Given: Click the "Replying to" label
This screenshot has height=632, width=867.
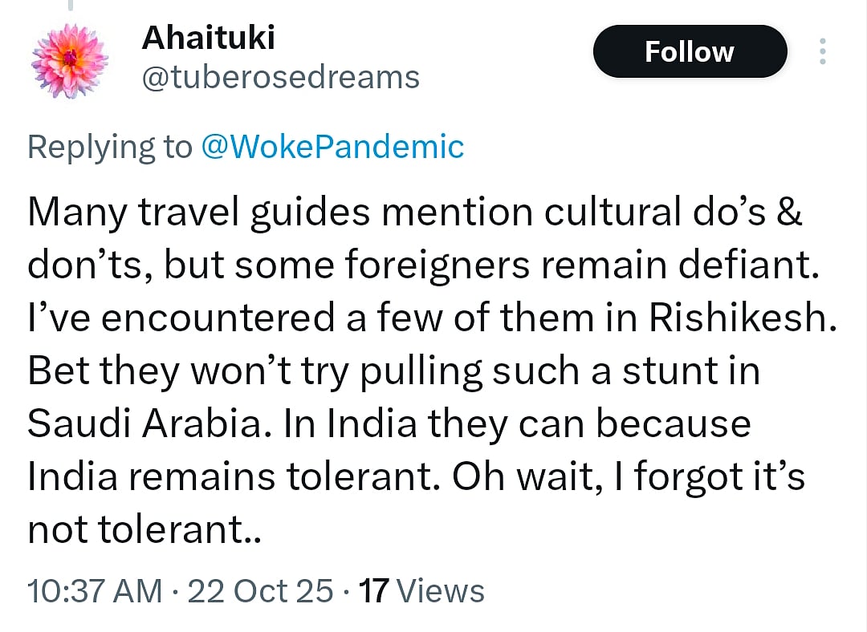Looking at the screenshot, I should pos(110,147).
